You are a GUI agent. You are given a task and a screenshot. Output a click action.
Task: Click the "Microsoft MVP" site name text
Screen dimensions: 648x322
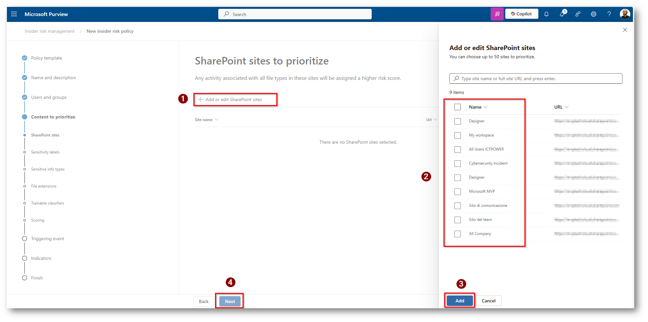coord(482,191)
